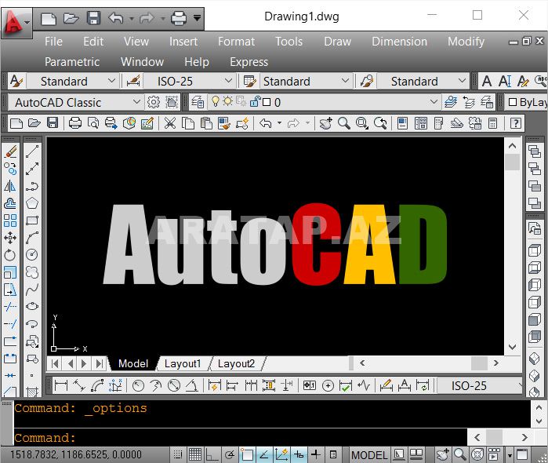Click the Zoom Window toolbar icon
This screenshot has width=548, height=463.
(x=362, y=123)
